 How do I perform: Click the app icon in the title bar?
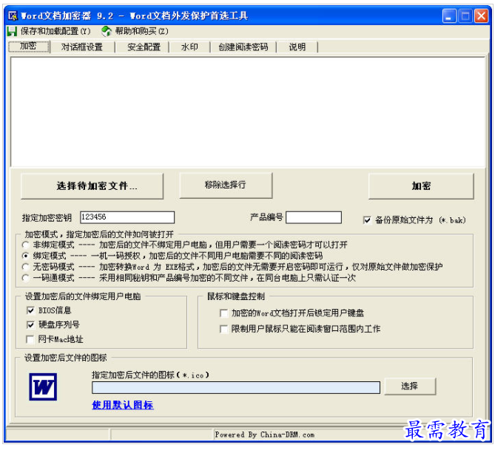(x=13, y=16)
